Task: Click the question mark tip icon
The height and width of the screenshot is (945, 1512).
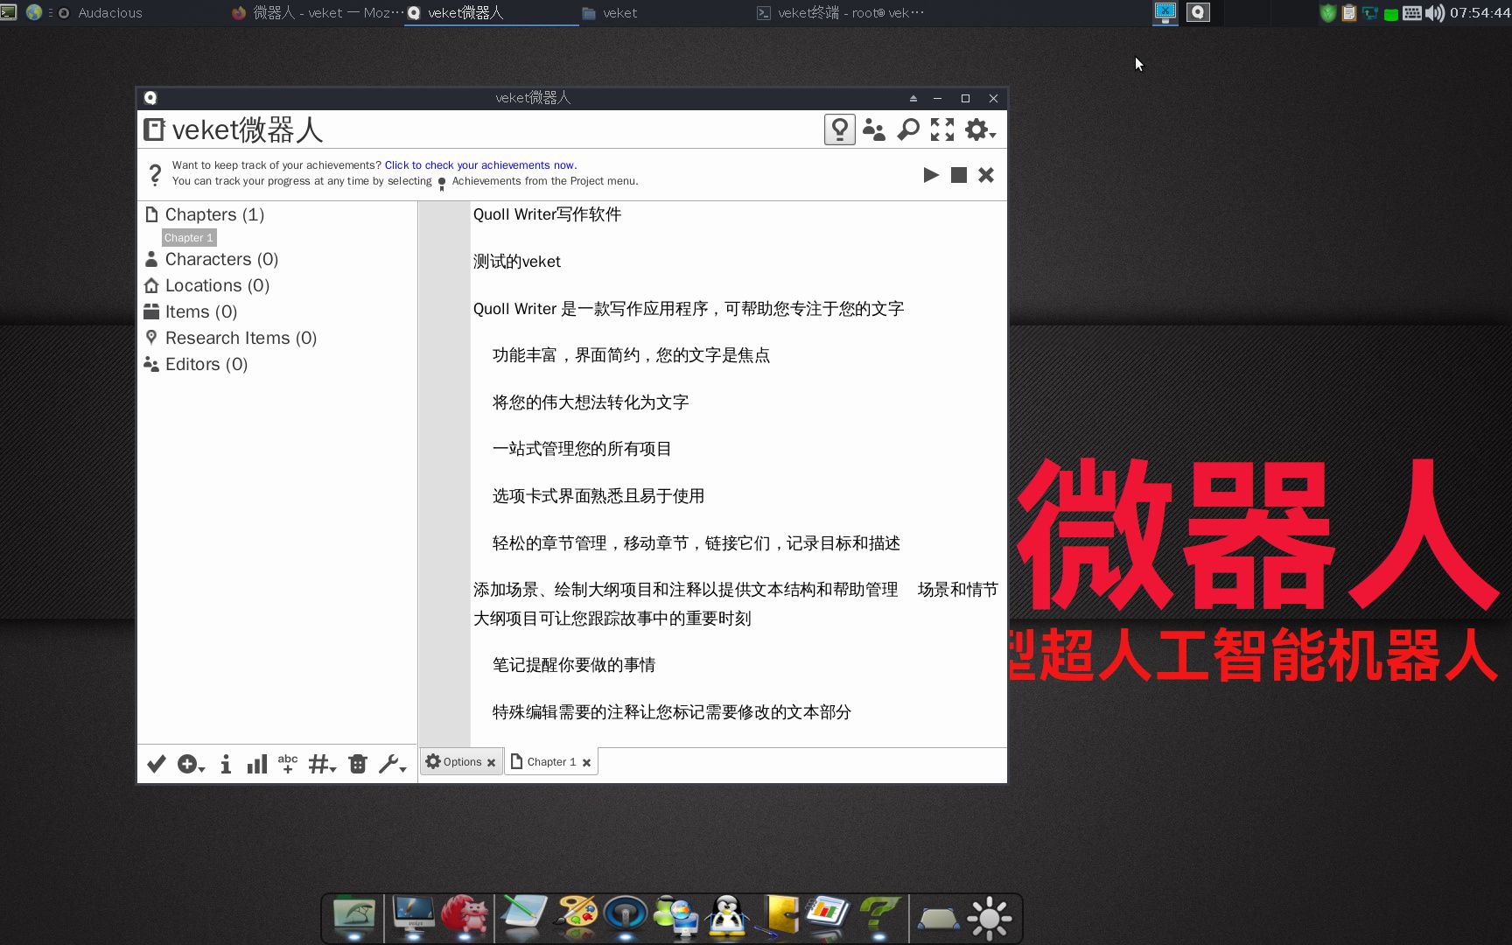Action: click(x=155, y=175)
